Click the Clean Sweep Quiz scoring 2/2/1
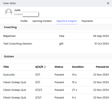 (15, 98)
